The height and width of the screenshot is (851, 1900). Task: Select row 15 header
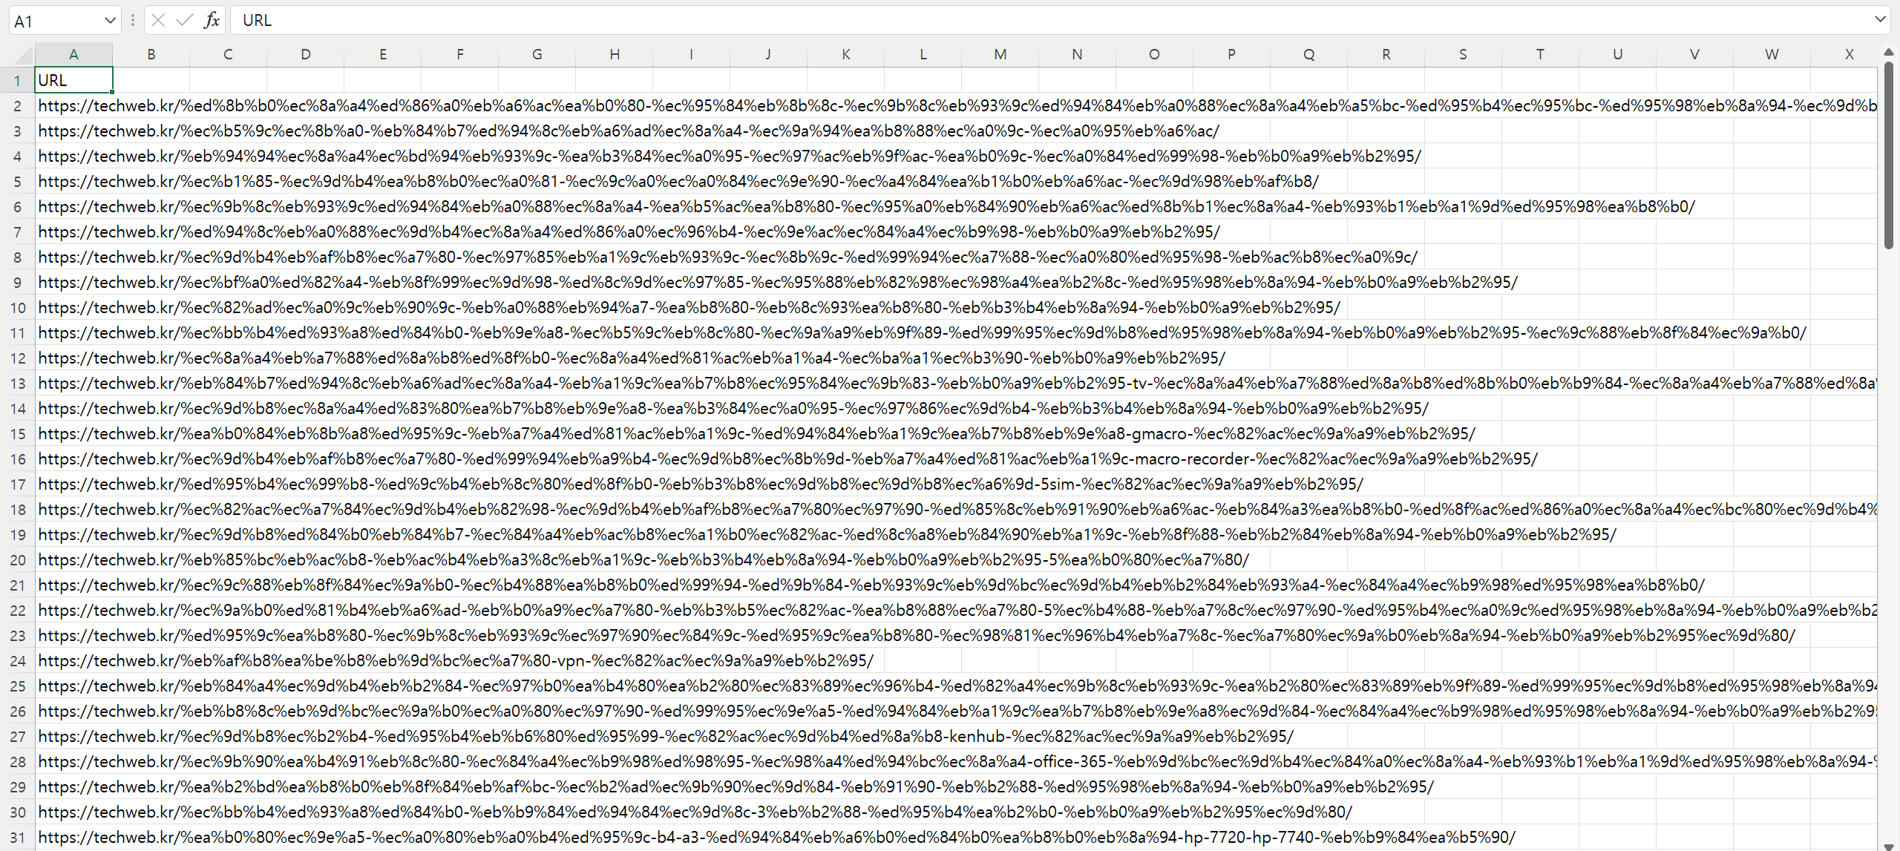click(x=17, y=433)
